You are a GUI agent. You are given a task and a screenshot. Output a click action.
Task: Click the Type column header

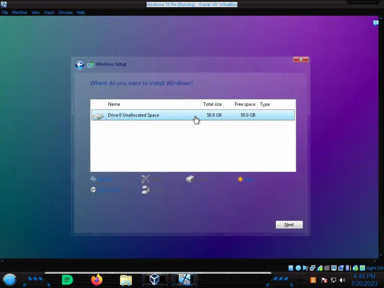[x=276, y=104]
